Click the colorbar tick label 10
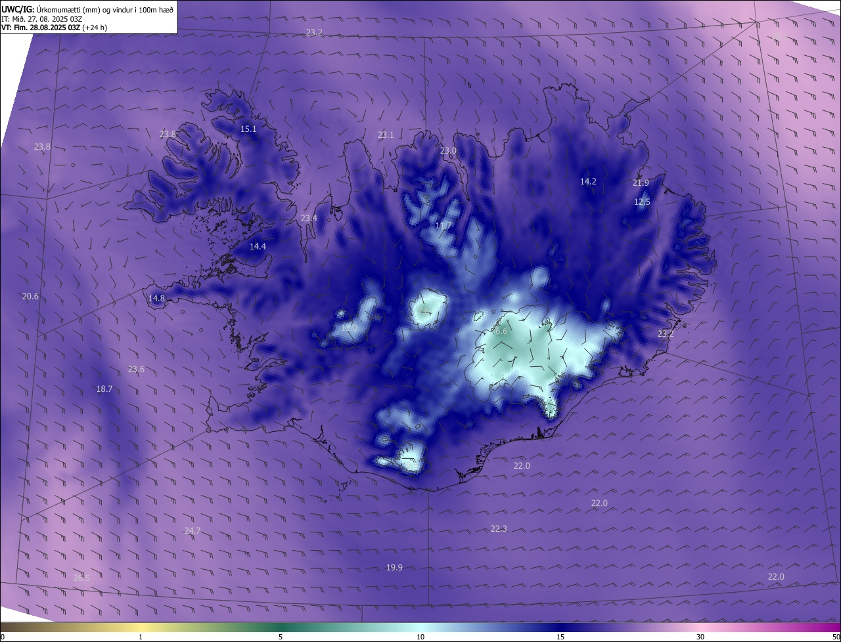The width and height of the screenshot is (841, 642). tap(420, 637)
